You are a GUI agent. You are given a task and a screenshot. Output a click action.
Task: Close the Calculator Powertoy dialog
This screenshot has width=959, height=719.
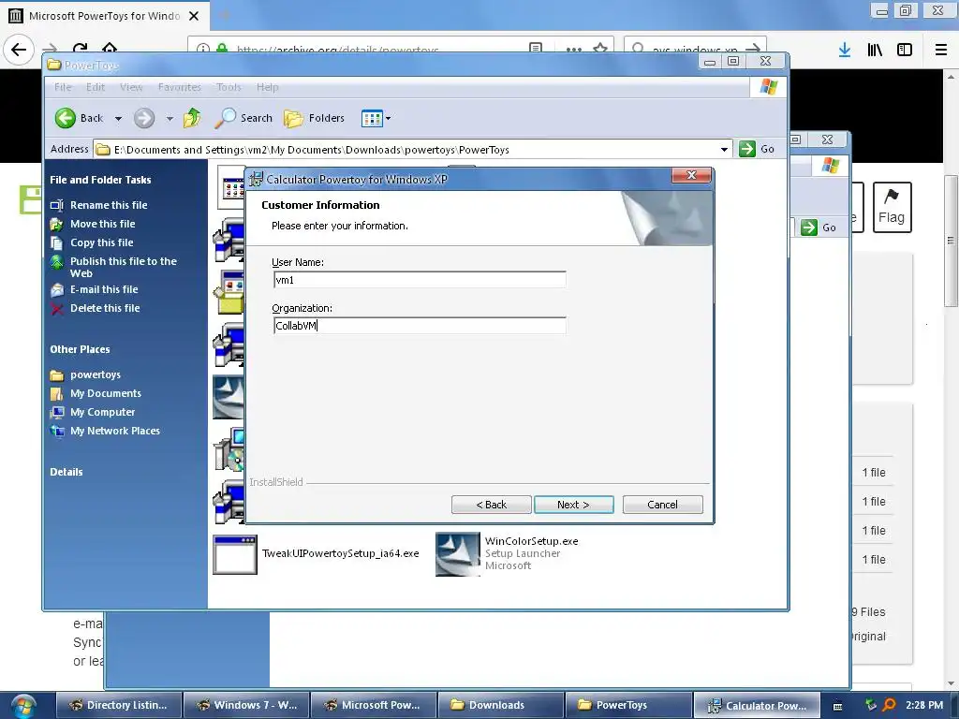[x=692, y=175]
